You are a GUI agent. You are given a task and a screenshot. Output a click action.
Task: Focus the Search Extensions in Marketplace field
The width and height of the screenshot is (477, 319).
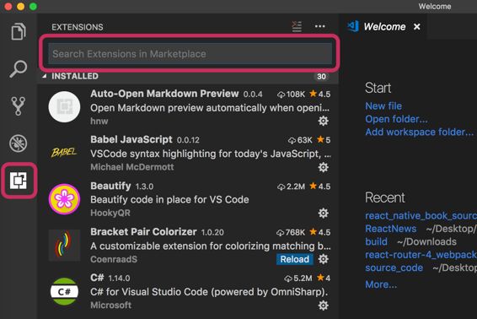[x=190, y=54]
